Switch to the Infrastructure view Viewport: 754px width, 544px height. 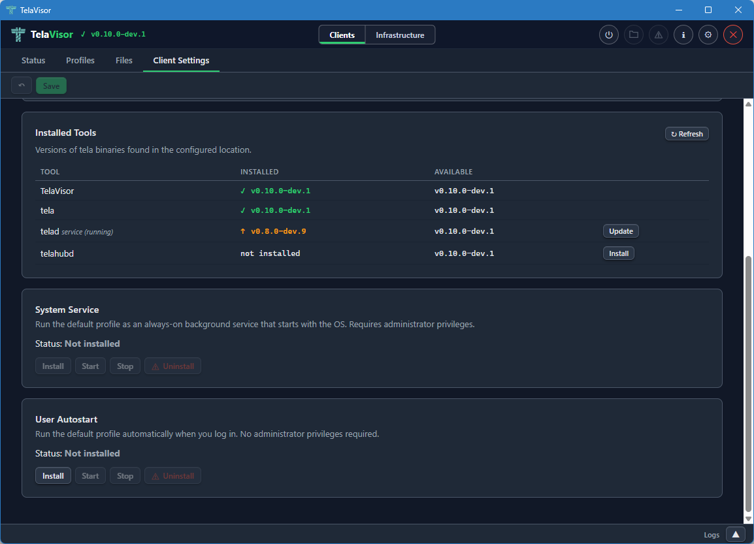(400, 35)
